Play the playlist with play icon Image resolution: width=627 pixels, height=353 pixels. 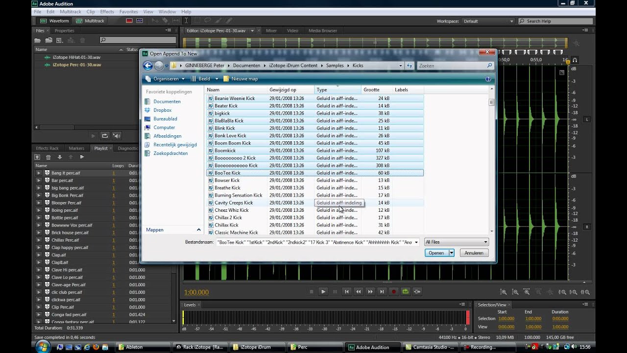[82, 157]
